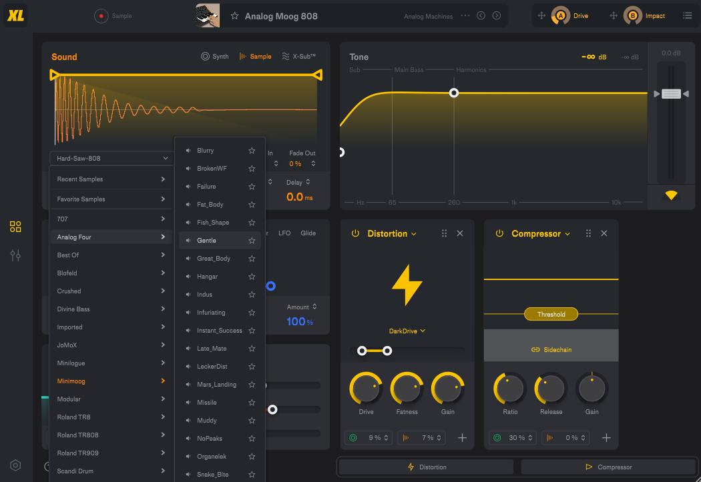Expand the Divine Bass sample folder
The width and height of the screenshot is (701, 482).
(111, 309)
